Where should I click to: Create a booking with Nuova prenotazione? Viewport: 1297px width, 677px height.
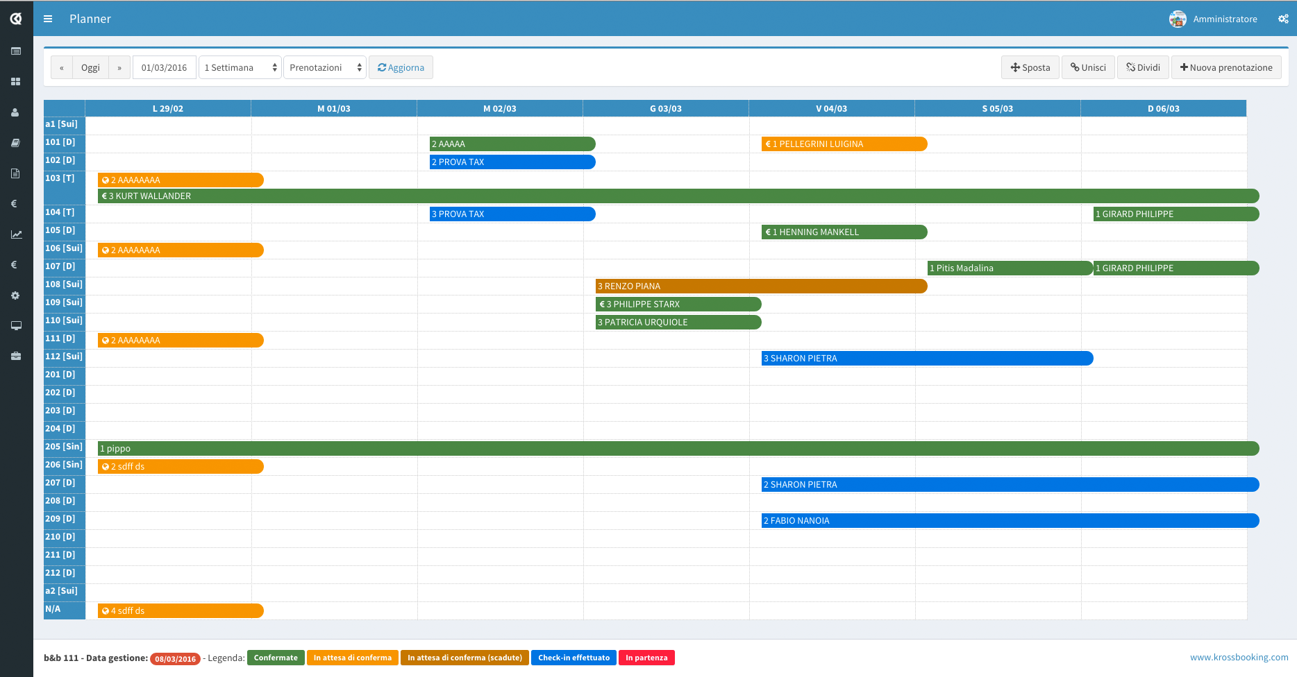coord(1226,67)
